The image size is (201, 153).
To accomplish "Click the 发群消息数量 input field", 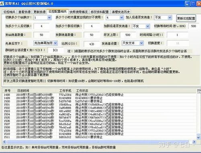I will (92, 35).
